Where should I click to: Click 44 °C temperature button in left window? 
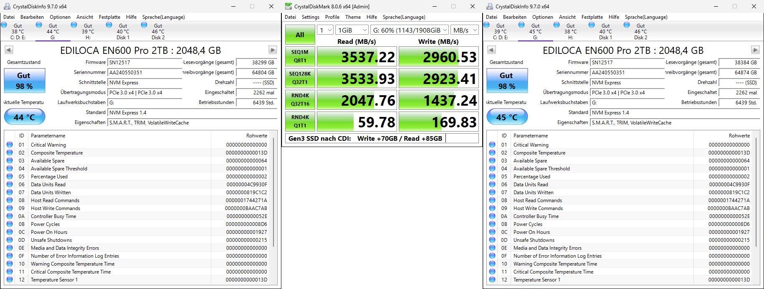click(x=24, y=117)
